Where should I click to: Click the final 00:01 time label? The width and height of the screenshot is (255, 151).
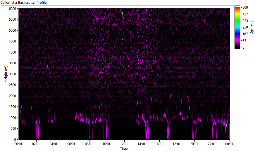pyautogui.click(x=229, y=144)
